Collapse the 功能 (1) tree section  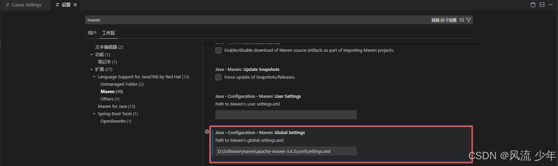92,54
